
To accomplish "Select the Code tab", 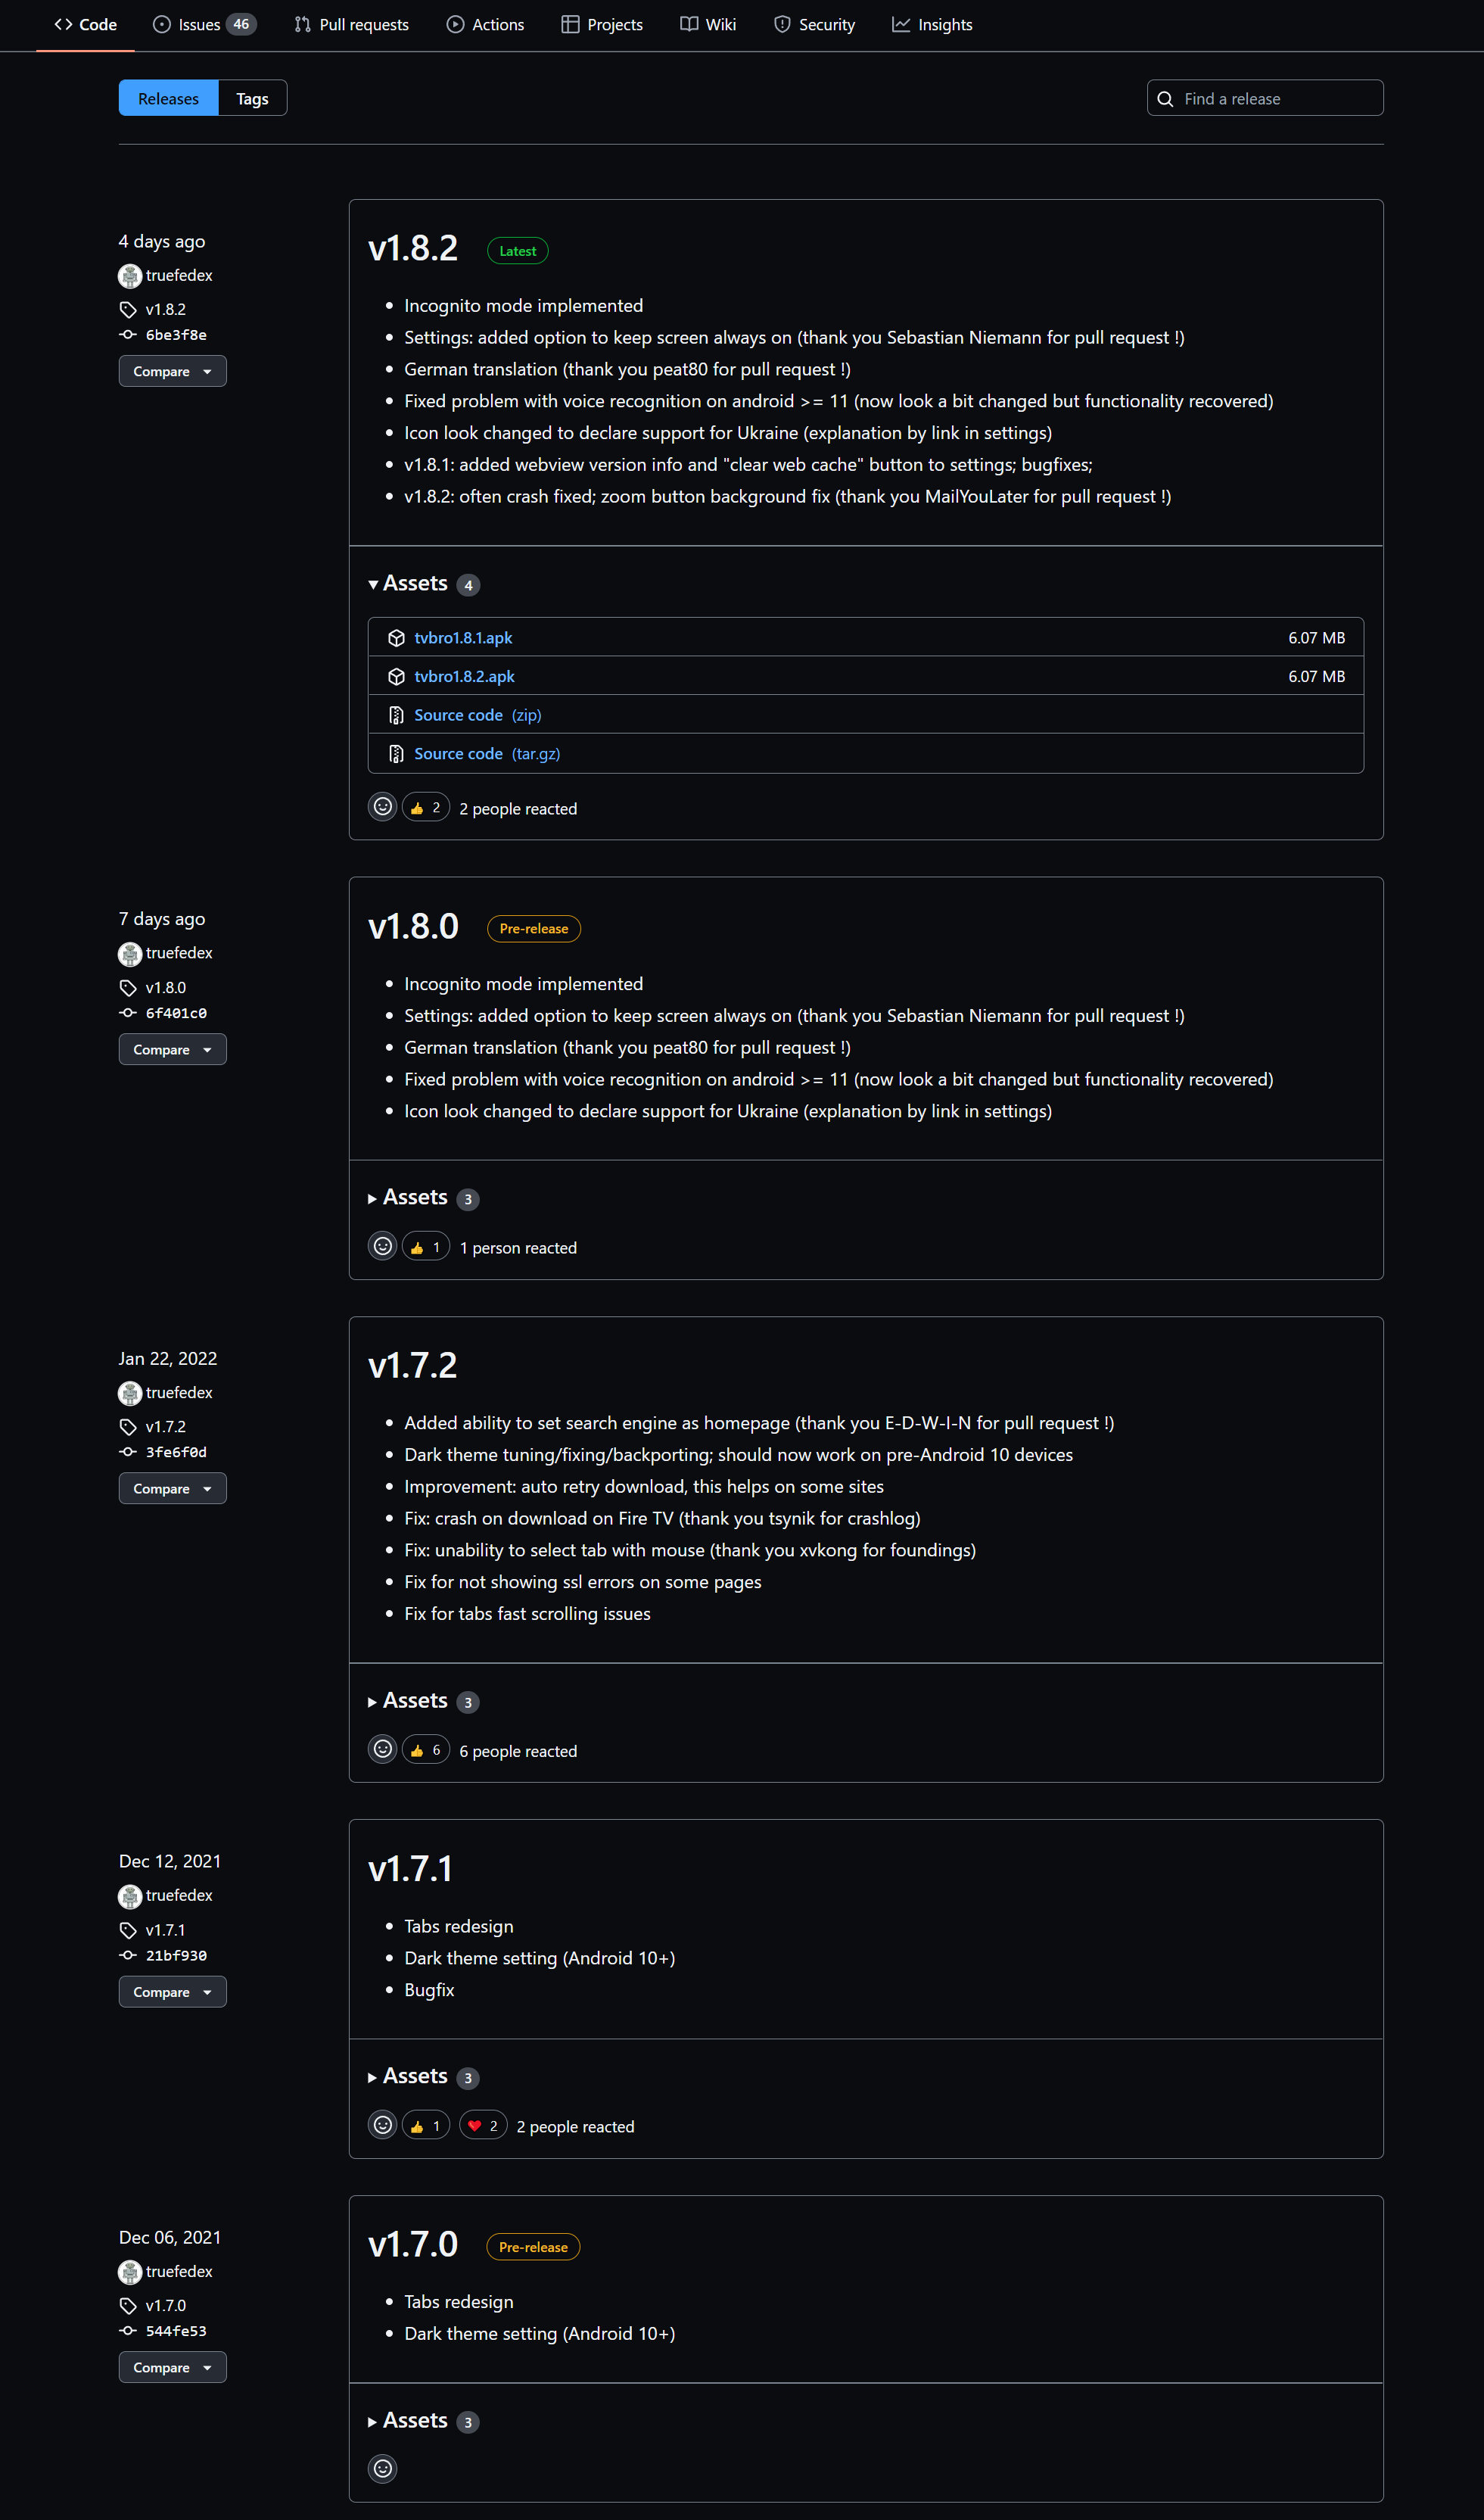I will pyautogui.click(x=84, y=24).
